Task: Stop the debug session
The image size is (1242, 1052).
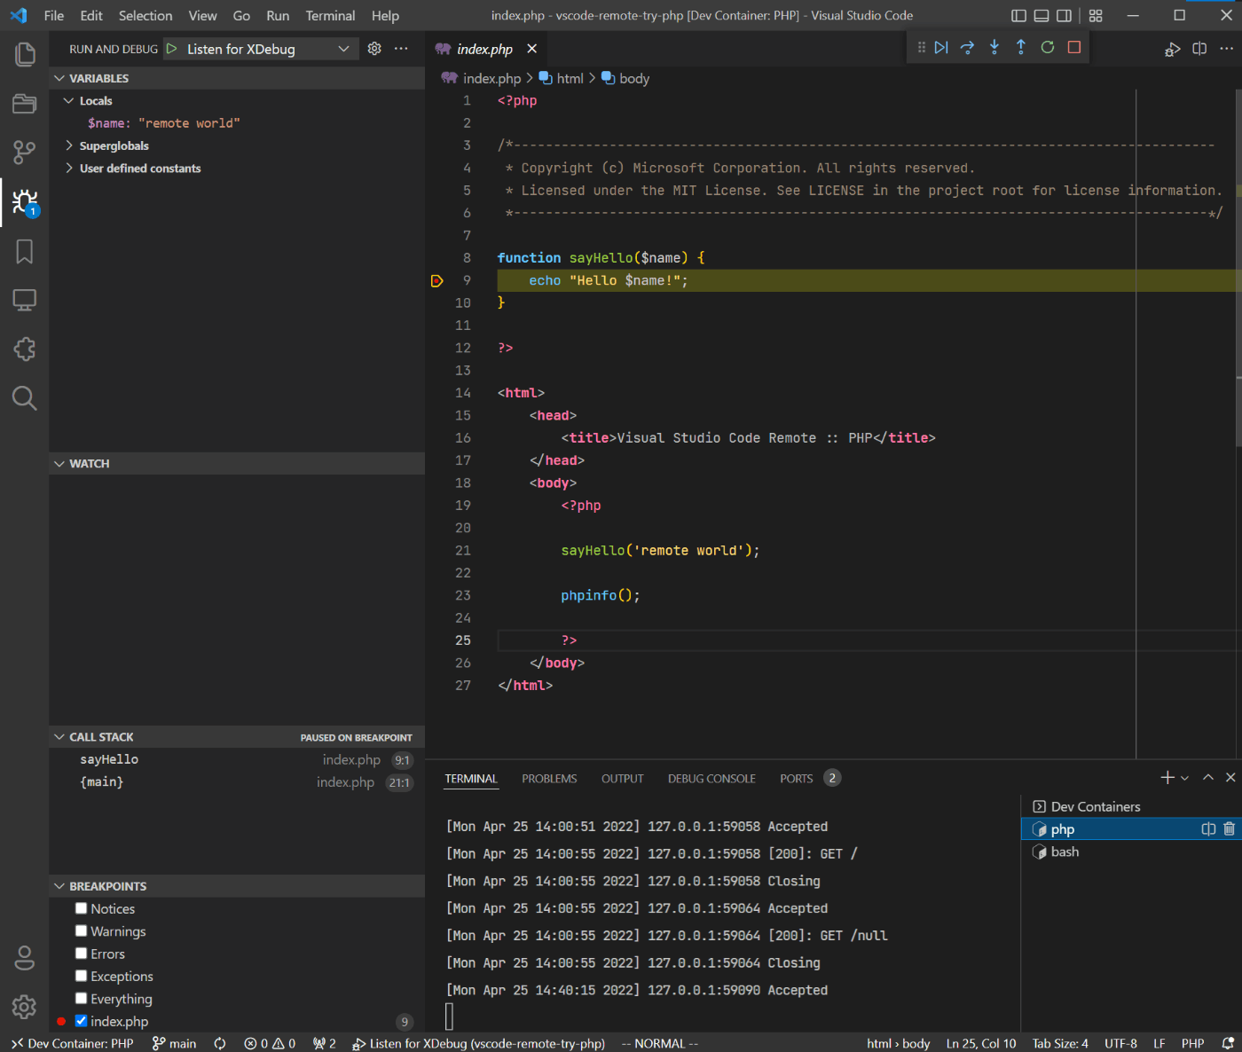Action: tap(1074, 47)
